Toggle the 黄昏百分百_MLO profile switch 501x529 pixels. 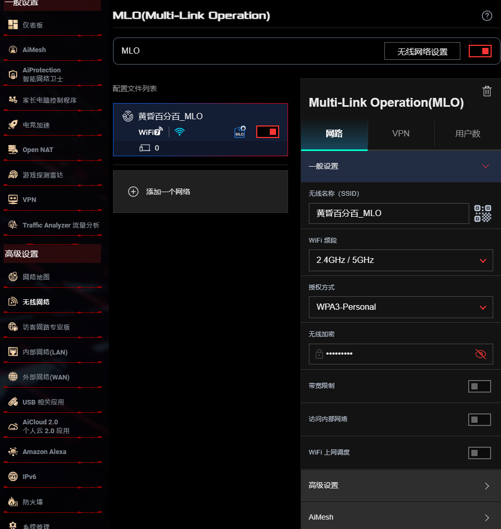268,132
